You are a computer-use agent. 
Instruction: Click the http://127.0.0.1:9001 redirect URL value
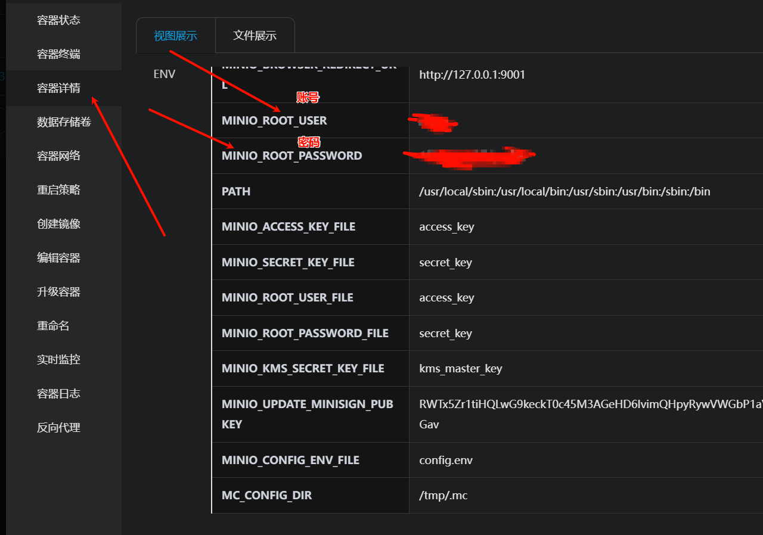point(472,75)
